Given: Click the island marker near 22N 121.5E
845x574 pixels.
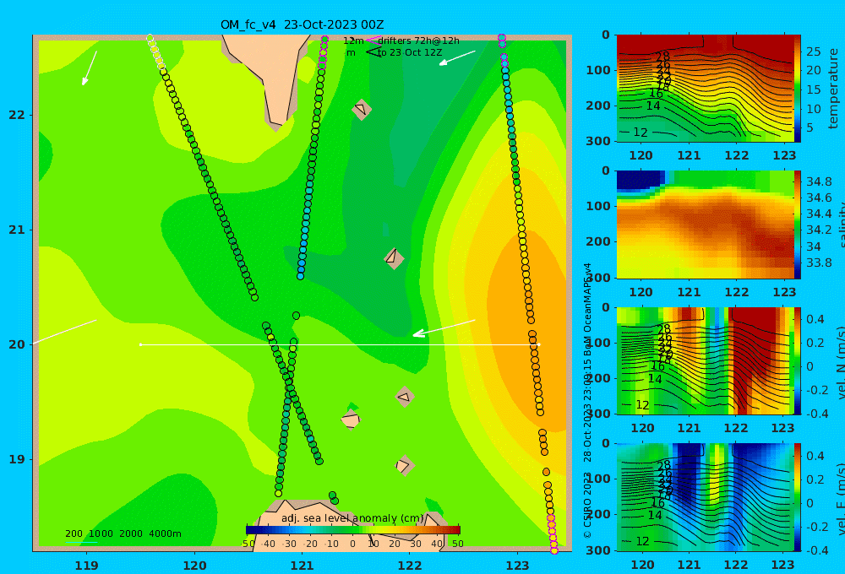Looking at the screenshot, I should [x=362, y=109].
